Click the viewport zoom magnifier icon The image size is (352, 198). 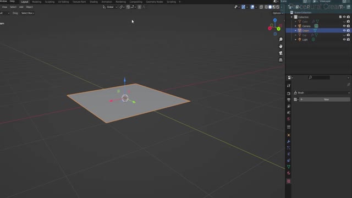click(280, 40)
